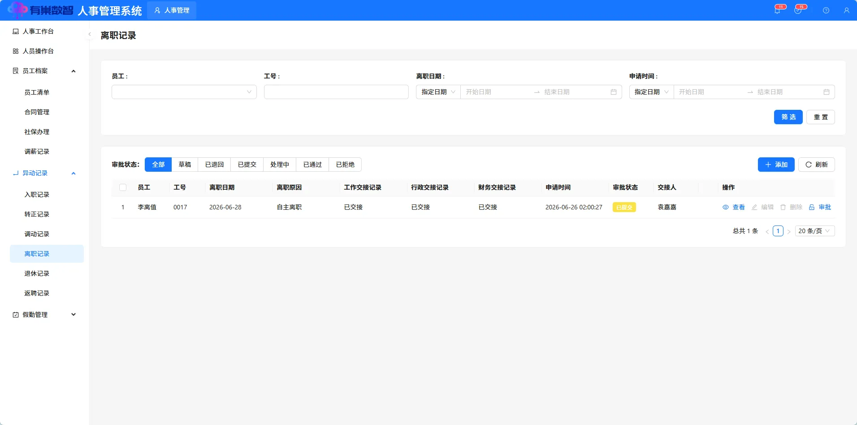
Task: Click employee name 李离值 in the table
Action: [x=147, y=207]
